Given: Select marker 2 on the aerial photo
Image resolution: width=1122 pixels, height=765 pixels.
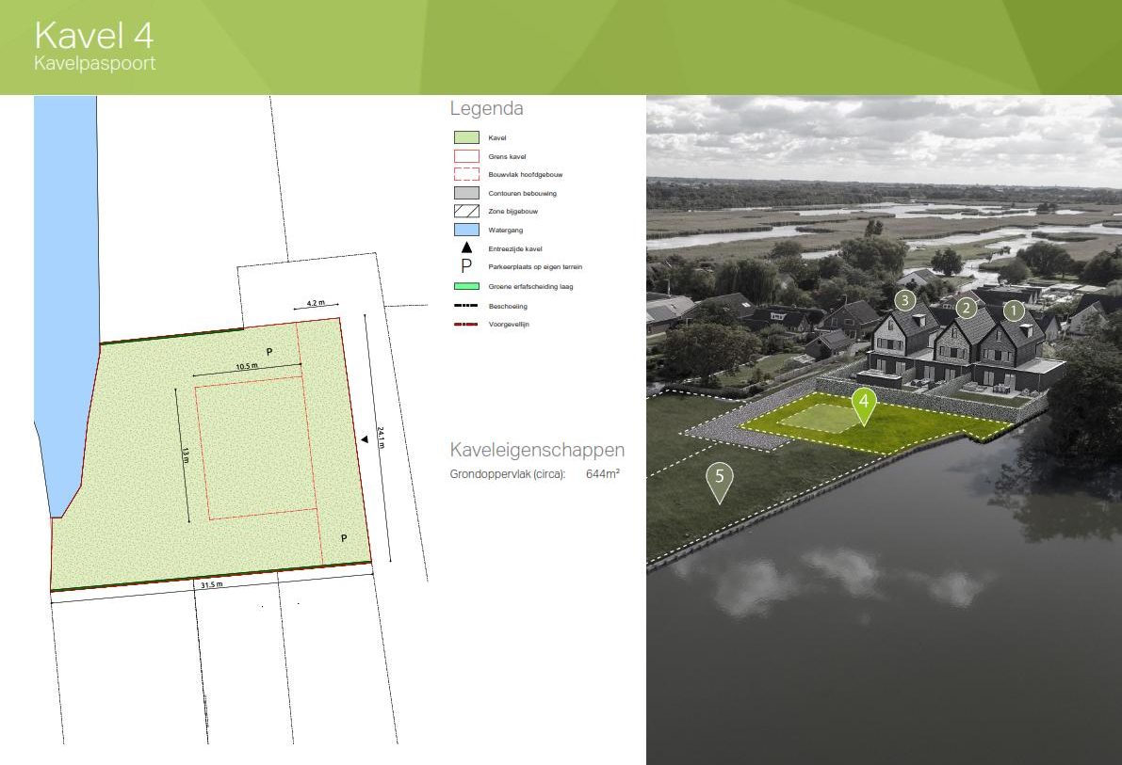Looking at the screenshot, I should coord(965,308).
